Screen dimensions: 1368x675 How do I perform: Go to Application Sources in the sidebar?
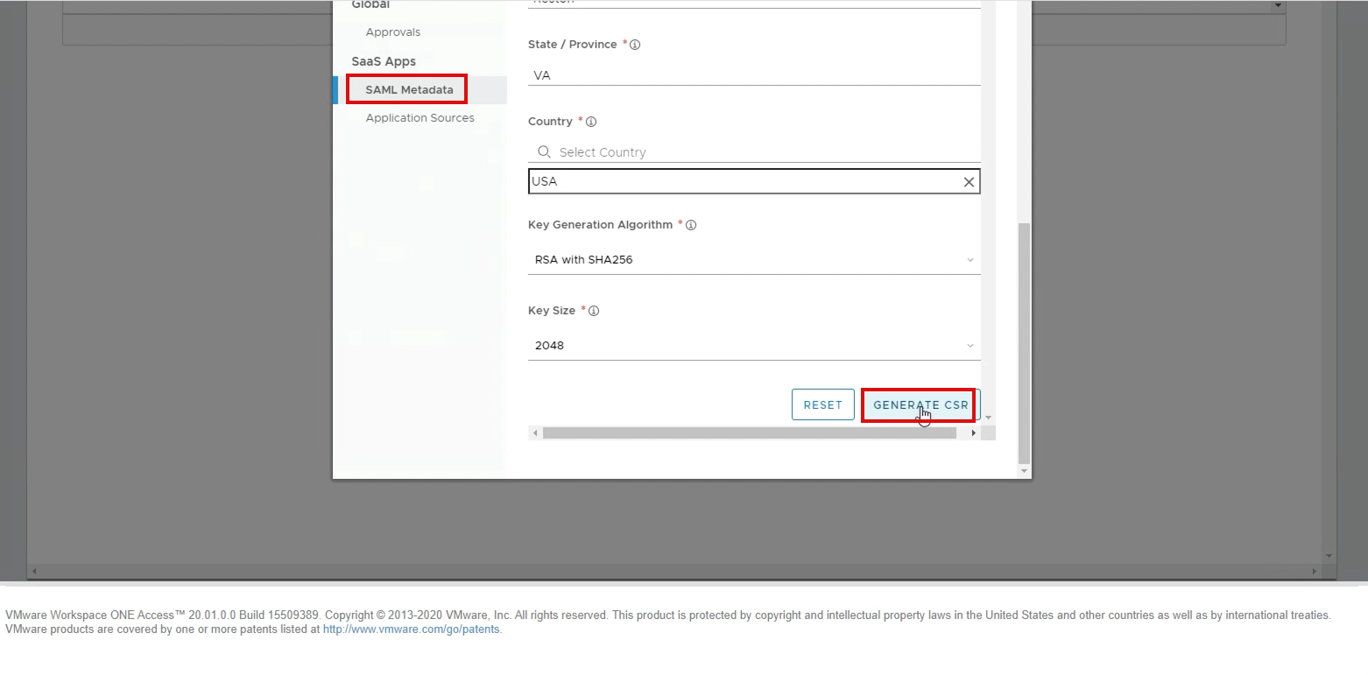[x=420, y=118]
